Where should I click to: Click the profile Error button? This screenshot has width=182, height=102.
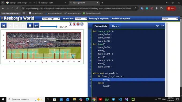click(x=171, y=8)
